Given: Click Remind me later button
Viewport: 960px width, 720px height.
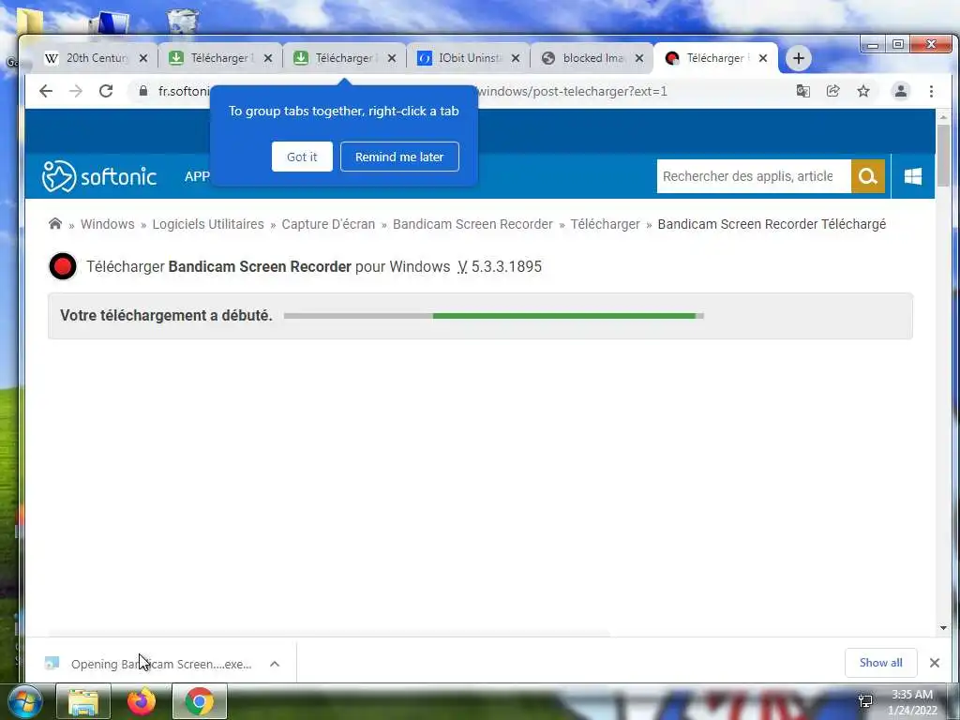Looking at the screenshot, I should [x=399, y=157].
